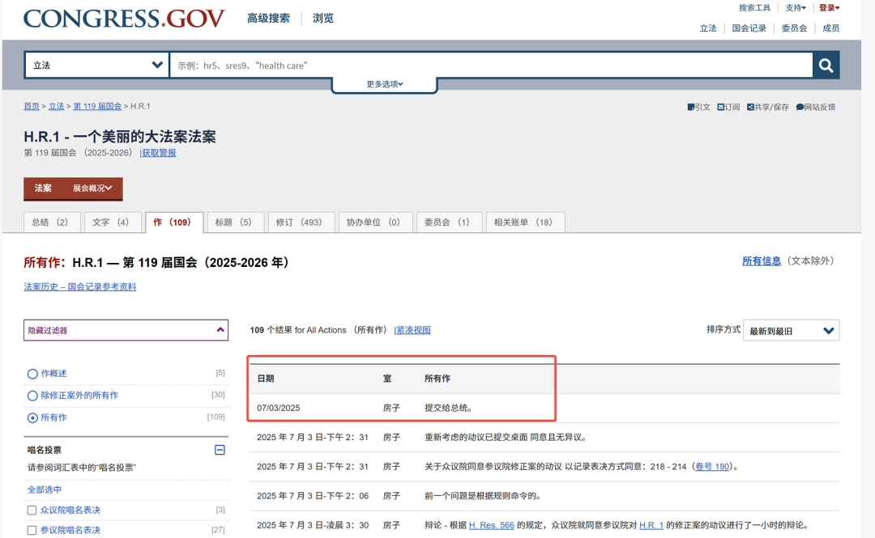Open the Congress.gov logo homepage
The image size is (875, 538).
coord(124,19)
